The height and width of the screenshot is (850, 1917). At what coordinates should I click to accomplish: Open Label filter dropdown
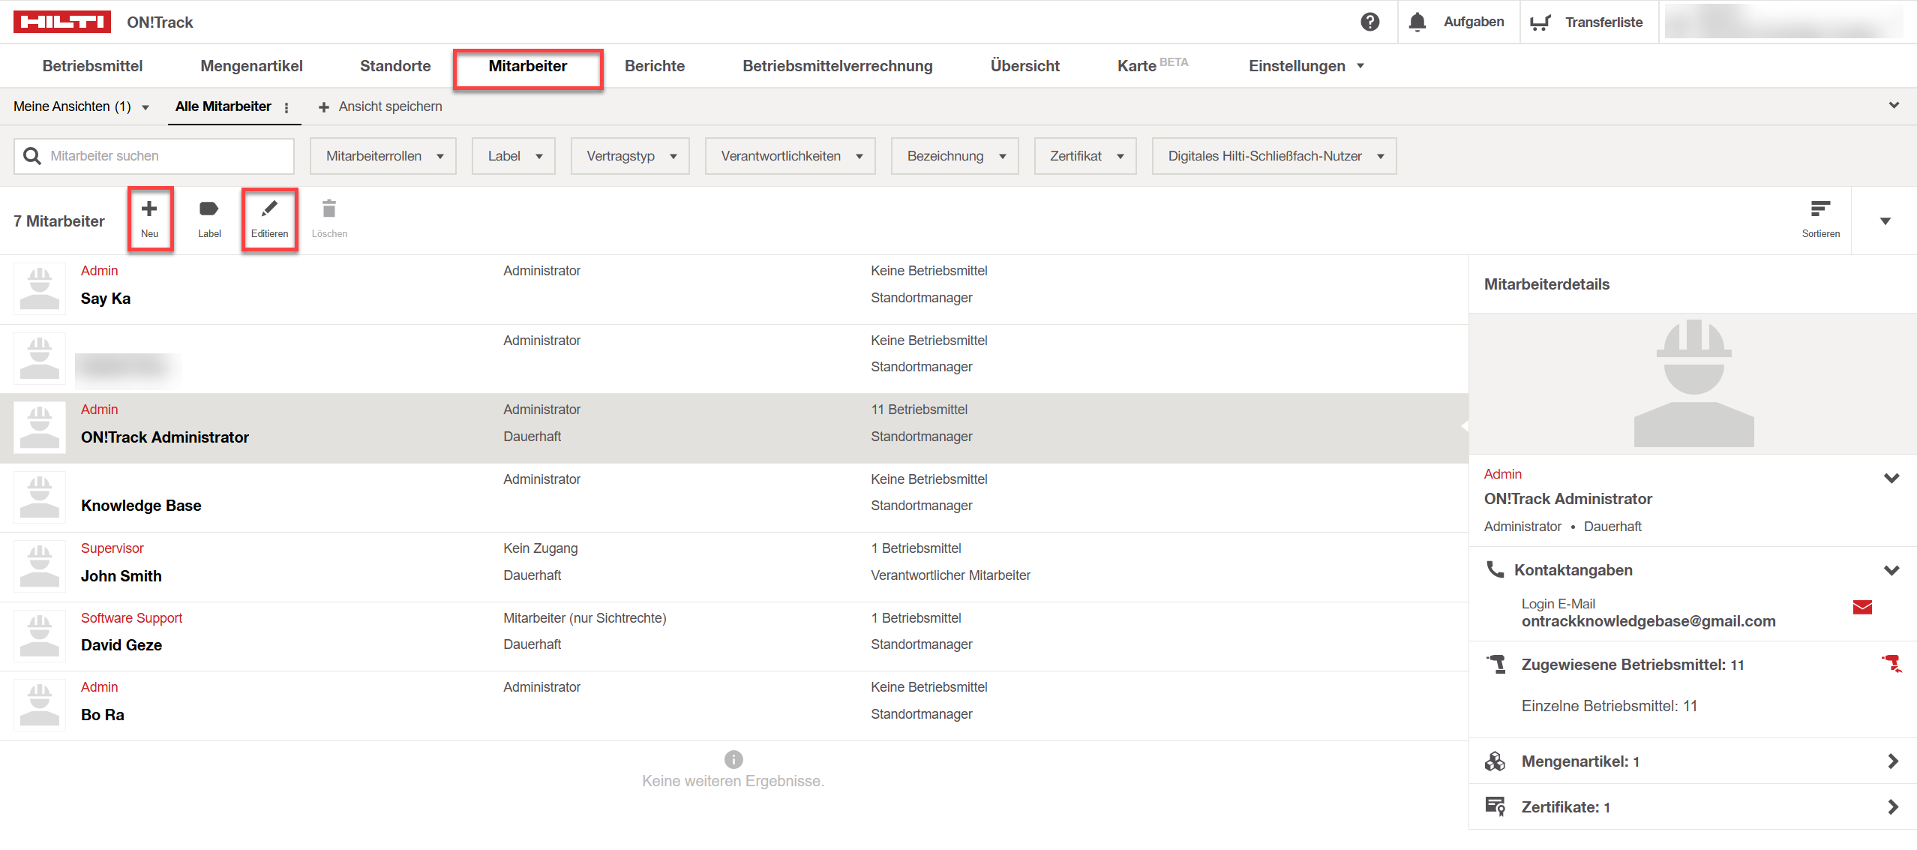pyautogui.click(x=514, y=156)
